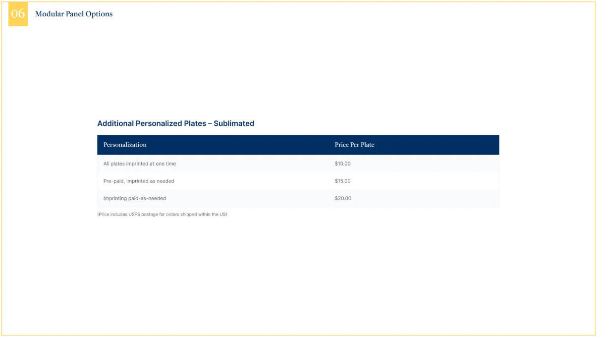597x339 pixels.
Task: Click the word postage in the footnote
Action: coord(150,215)
